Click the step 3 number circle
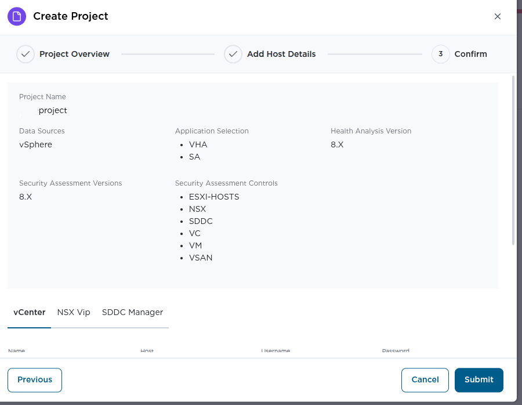 (x=440, y=54)
